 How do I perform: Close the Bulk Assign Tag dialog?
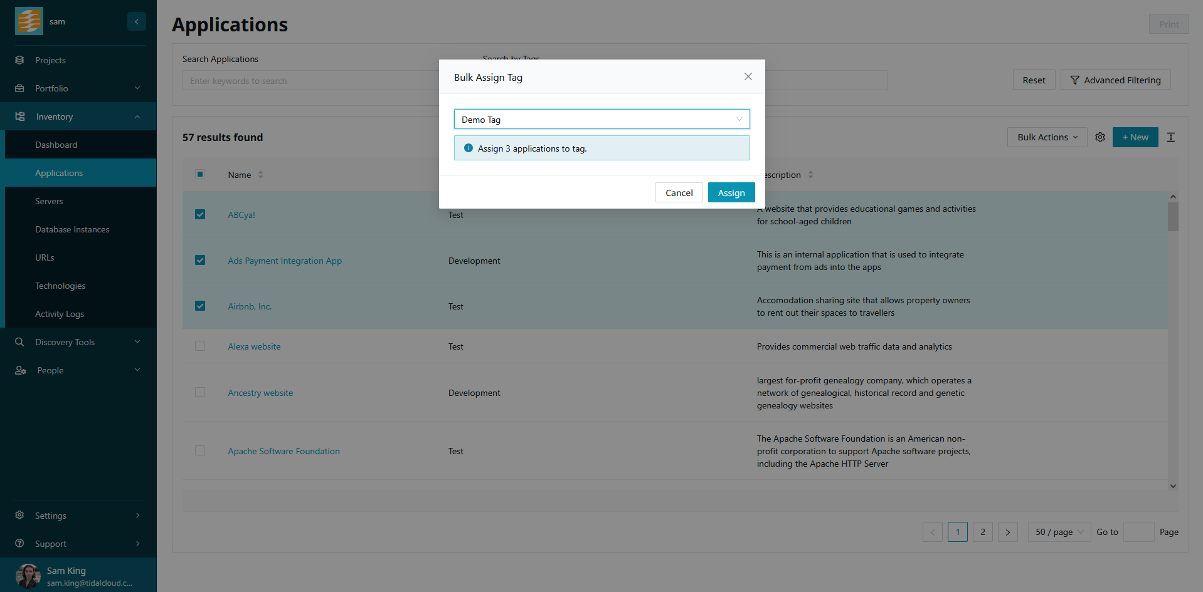748,76
